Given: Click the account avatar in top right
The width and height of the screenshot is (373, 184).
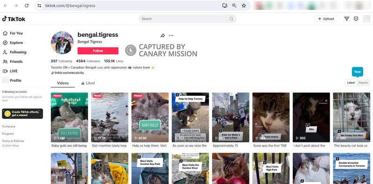Looking at the screenshot, I should 366,19.
